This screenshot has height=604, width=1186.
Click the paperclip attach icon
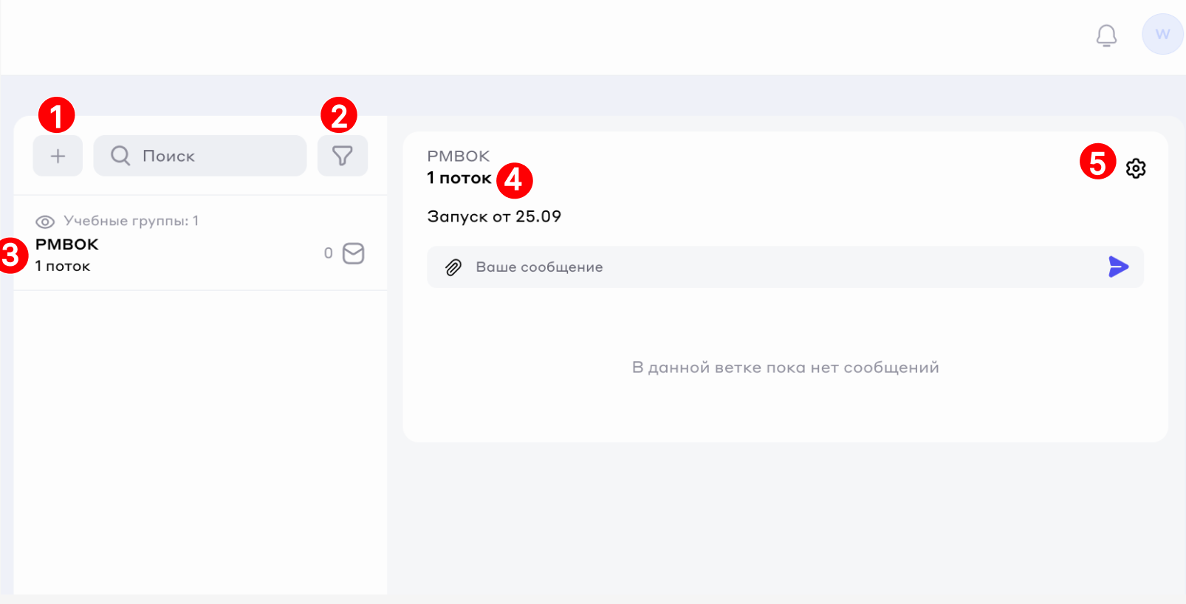click(453, 267)
